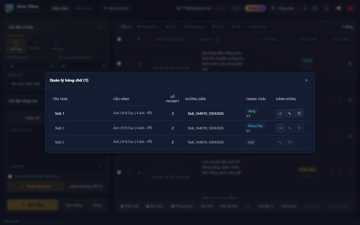Click the 3/3 progress text under Xong

tap(248, 116)
